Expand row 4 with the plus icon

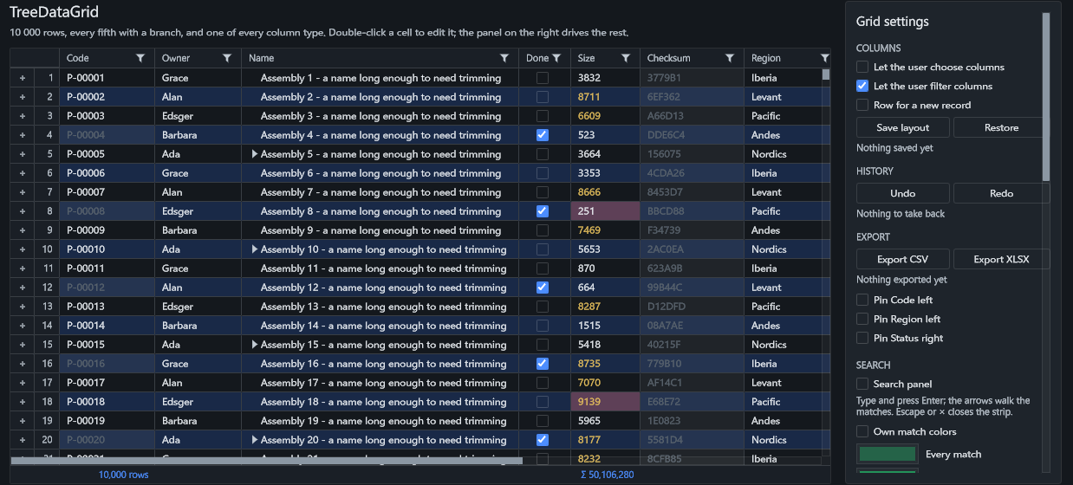23,135
